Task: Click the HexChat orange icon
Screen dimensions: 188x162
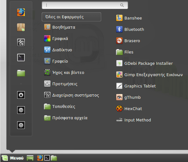Action: pos(119,109)
